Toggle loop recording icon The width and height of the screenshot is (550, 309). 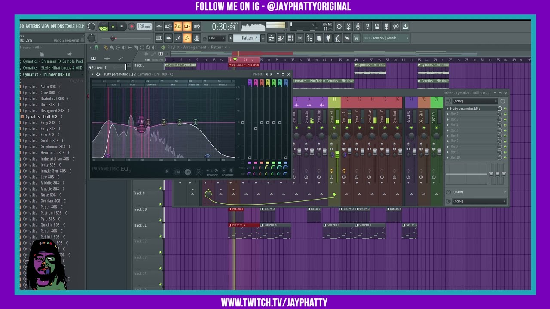point(197,27)
